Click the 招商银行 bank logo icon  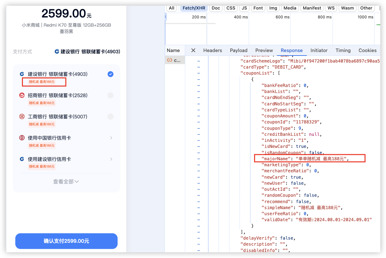coord(22,95)
